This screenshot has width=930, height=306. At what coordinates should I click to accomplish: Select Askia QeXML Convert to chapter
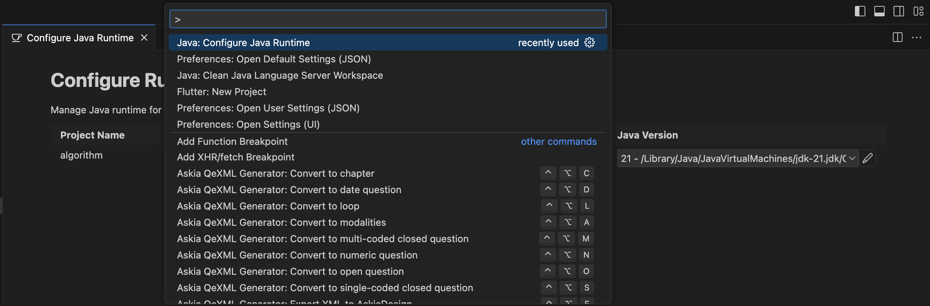coord(388,173)
